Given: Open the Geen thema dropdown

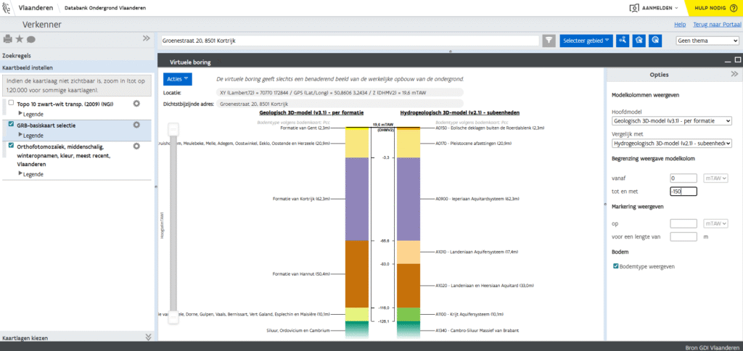Looking at the screenshot, I should (x=707, y=41).
